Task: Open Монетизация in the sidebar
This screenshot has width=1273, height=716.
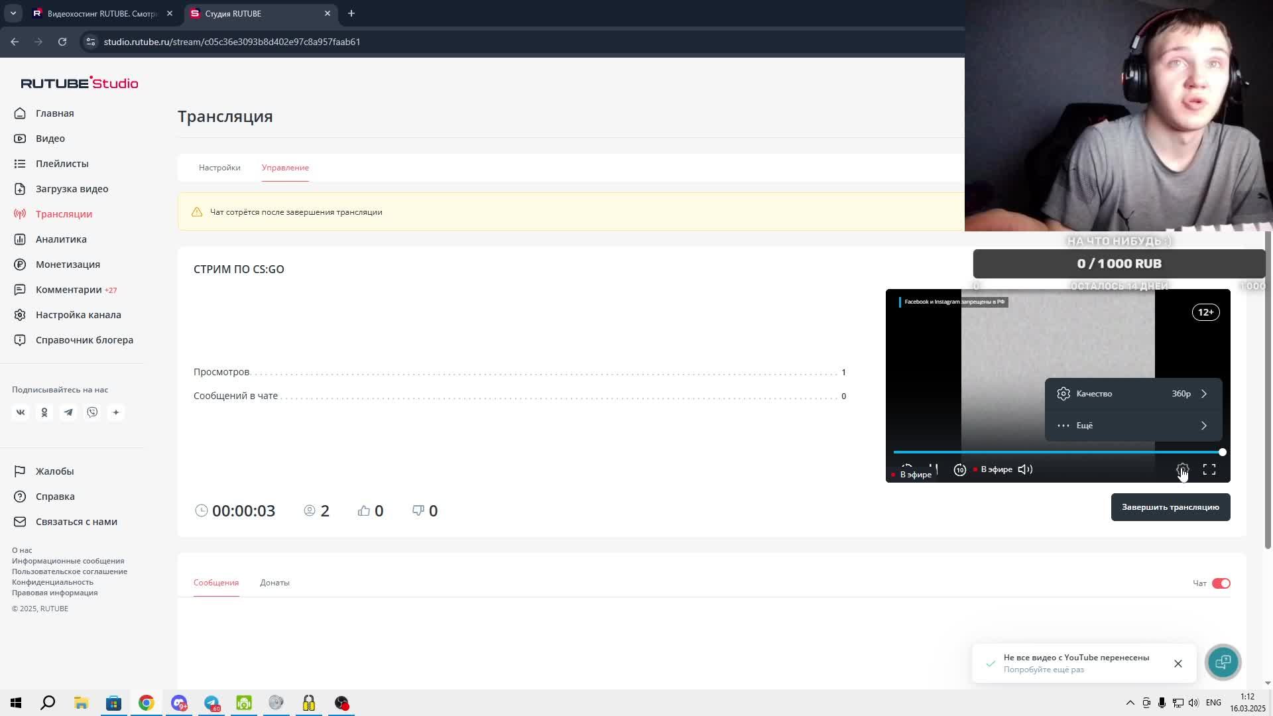Action: [x=68, y=265]
